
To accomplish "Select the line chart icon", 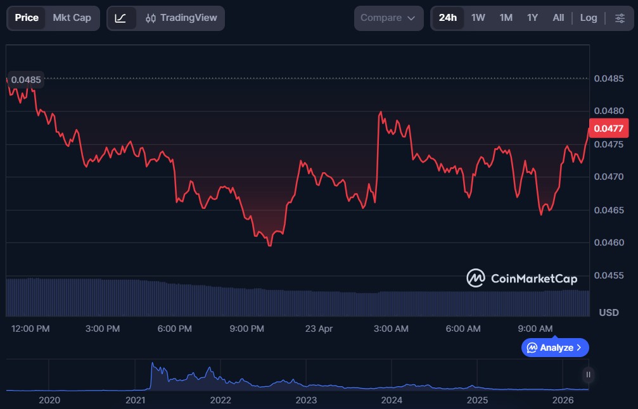I will click(x=120, y=18).
